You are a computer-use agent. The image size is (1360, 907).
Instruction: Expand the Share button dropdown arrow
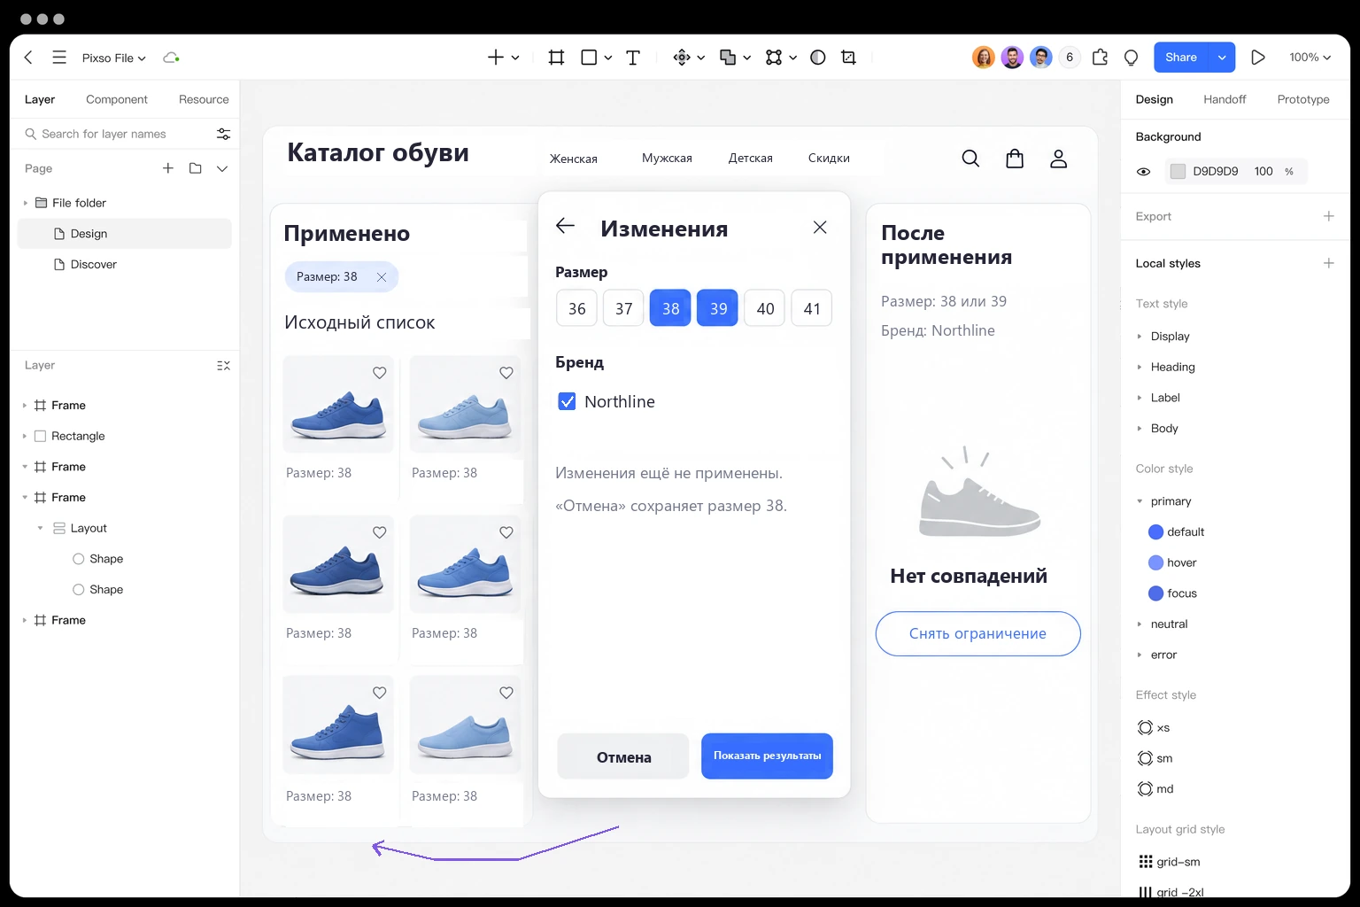tap(1222, 58)
